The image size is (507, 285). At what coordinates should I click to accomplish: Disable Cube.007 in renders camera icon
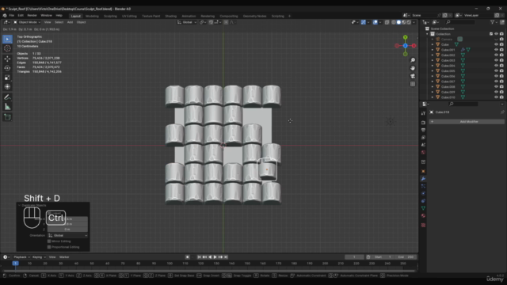pyautogui.click(x=501, y=82)
